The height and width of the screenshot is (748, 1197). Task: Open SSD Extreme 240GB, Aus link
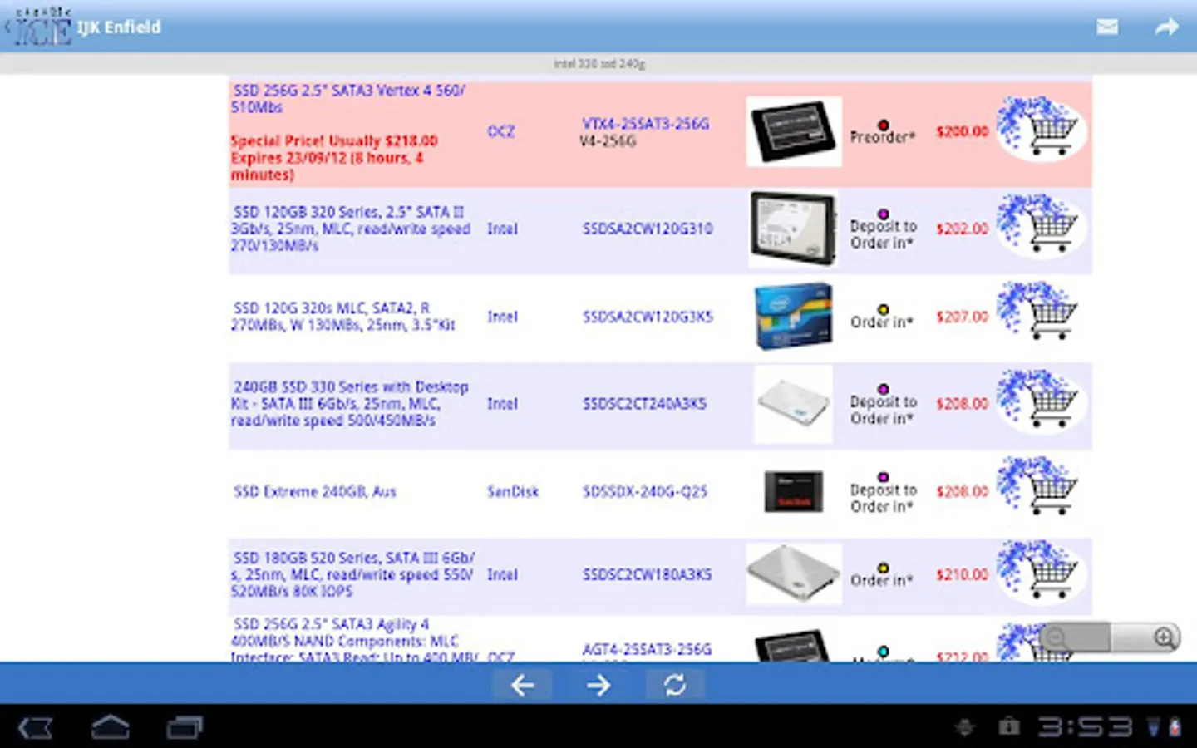[x=314, y=491]
